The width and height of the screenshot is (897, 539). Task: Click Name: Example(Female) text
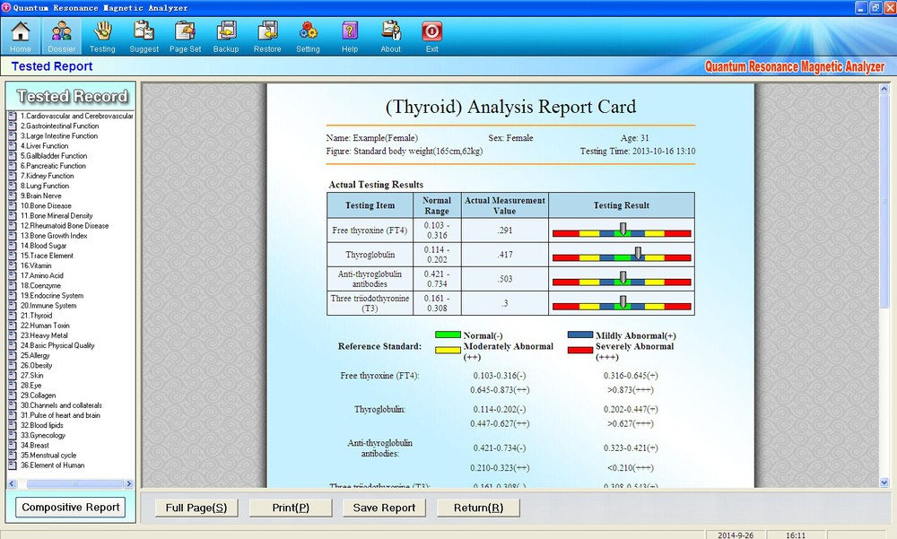(x=372, y=138)
